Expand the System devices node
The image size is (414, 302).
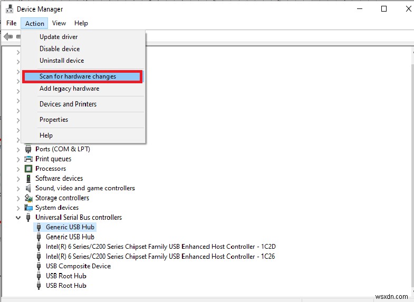point(18,208)
